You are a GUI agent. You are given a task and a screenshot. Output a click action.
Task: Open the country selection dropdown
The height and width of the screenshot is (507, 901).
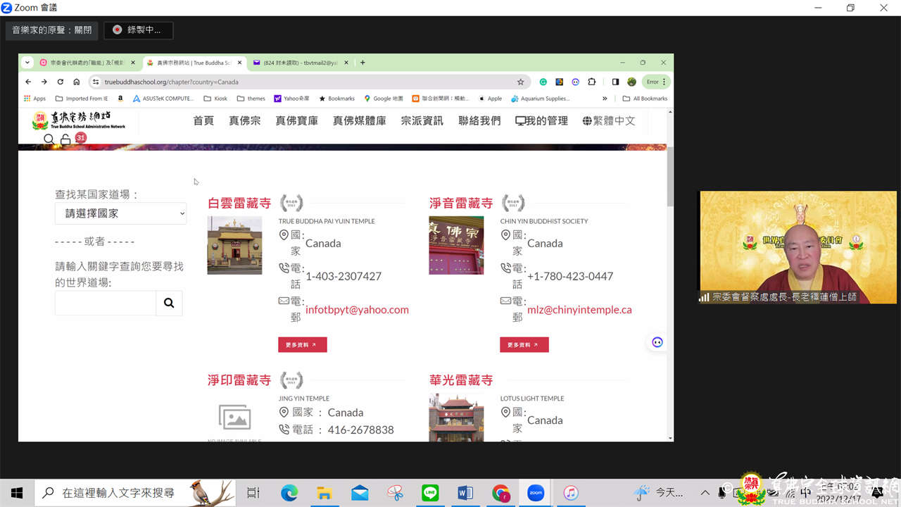click(120, 213)
